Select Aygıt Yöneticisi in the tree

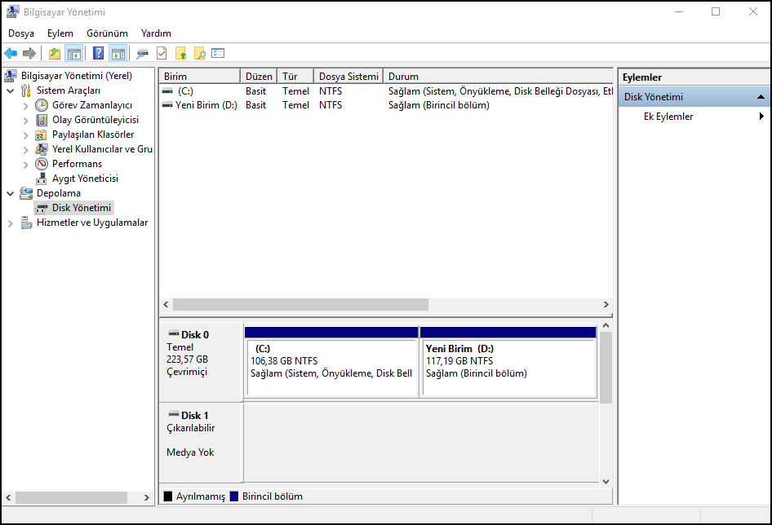pos(85,179)
